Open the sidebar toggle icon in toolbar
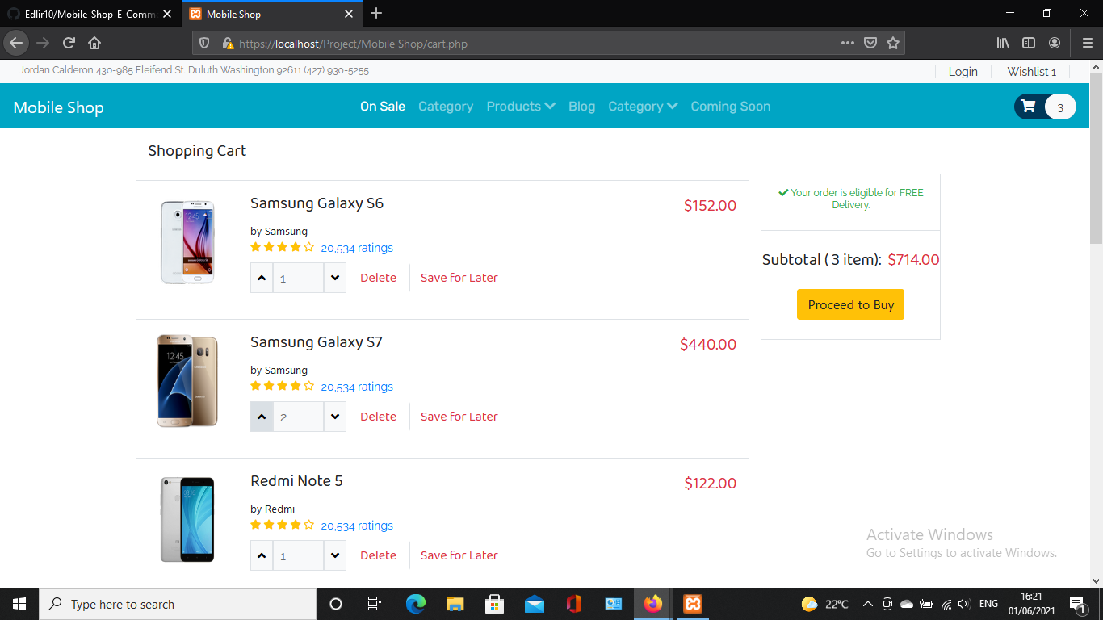The height and width of the screenshot is (620, 1103). 1028,44
